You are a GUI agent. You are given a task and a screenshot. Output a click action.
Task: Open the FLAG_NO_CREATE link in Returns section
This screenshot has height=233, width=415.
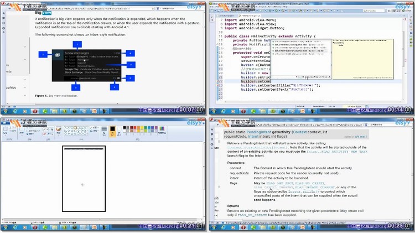pos(252,215)
